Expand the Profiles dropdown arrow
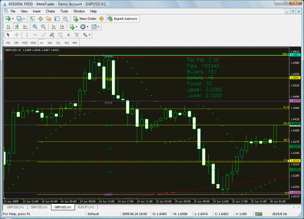The width and height of the screenshot is (304, 219). pyautogui.click(x=24, y=19)
